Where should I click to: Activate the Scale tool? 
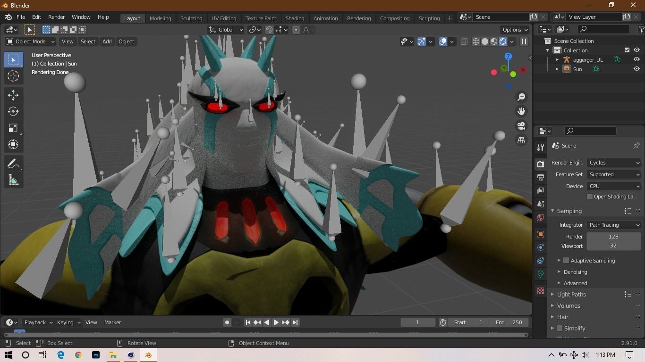click(x=13, y=128)
